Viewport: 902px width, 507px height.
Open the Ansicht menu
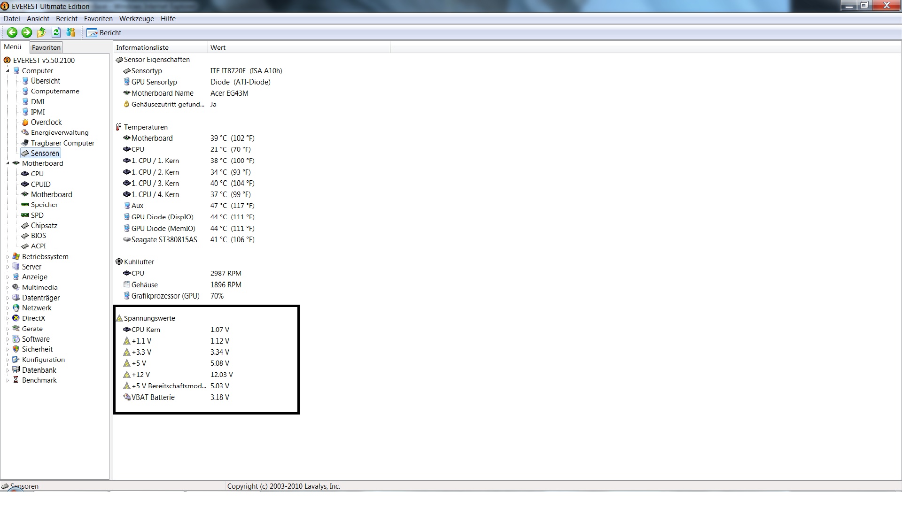click(38, 19)
